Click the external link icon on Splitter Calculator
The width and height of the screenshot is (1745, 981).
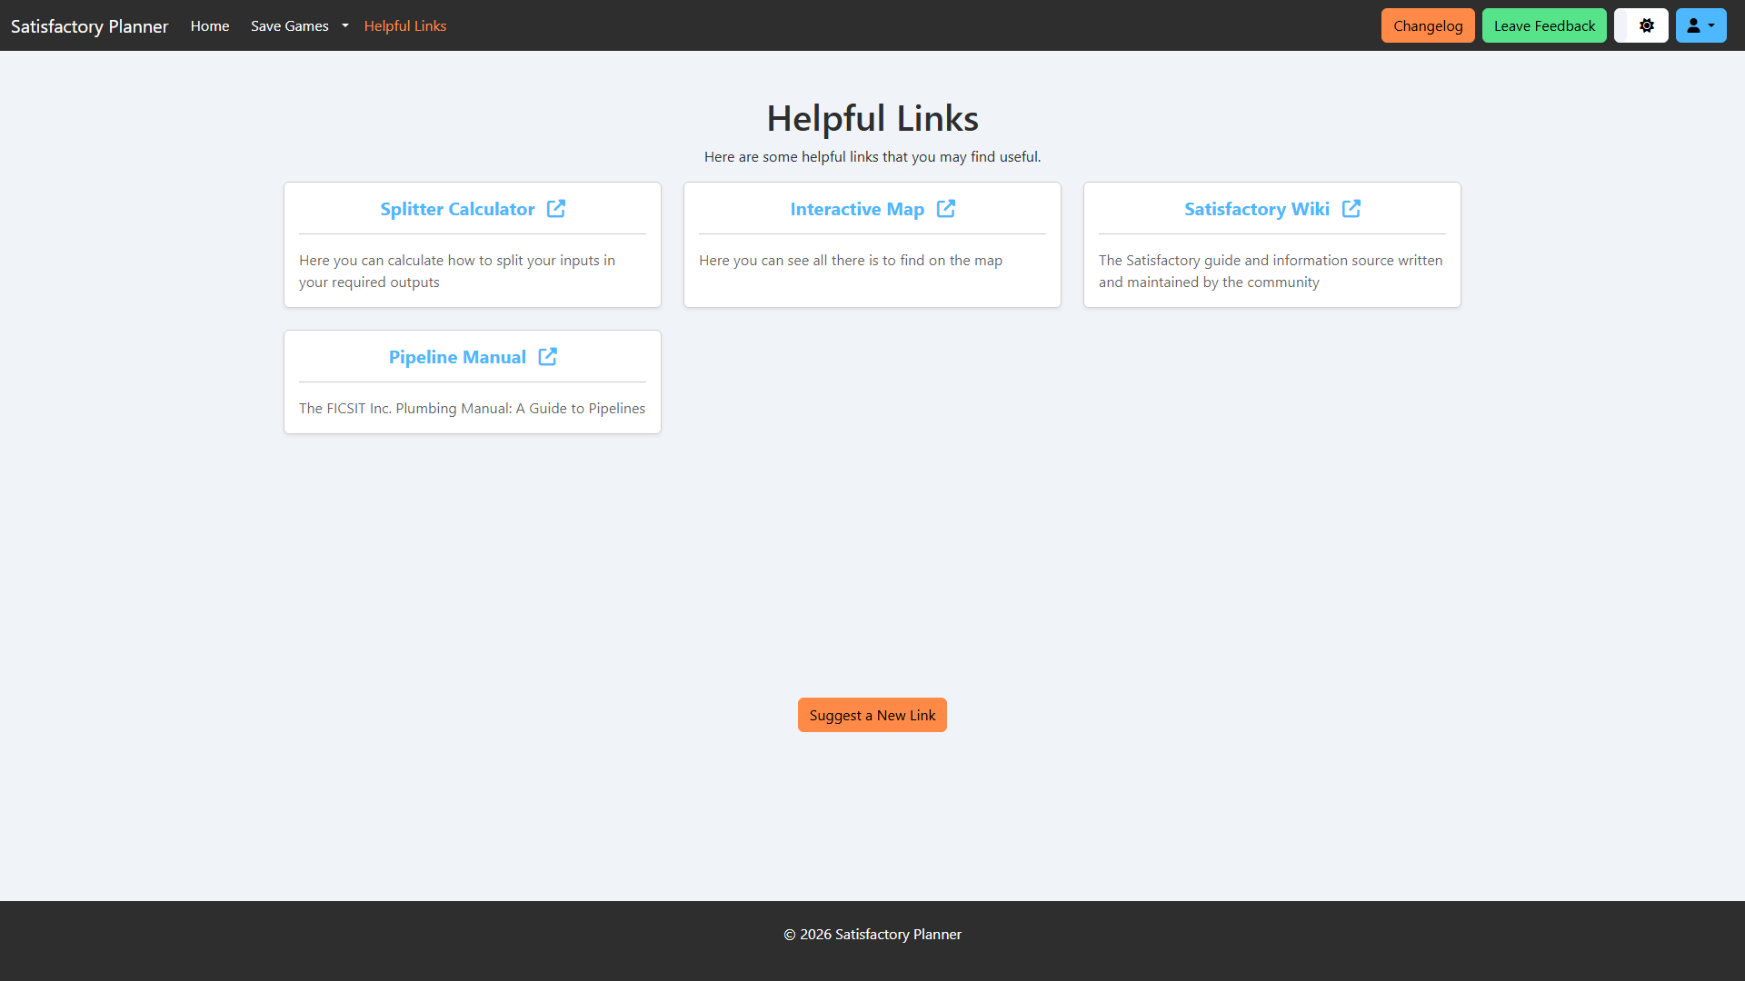tap(556, 208)
